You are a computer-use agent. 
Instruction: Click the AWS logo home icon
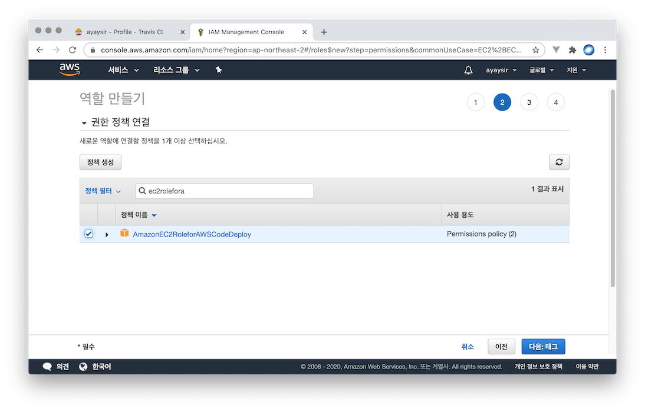70,70
